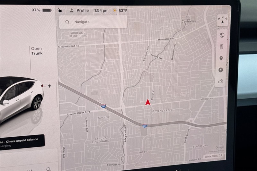Focus the Navigate search field
Screen dimensions: 257x171
(x=93, y=22)
